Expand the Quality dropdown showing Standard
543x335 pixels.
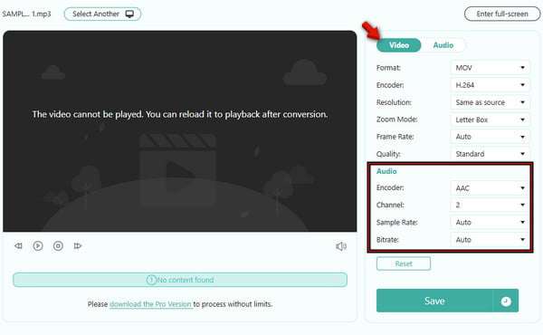pyautogui.click(x=490, y=154)
